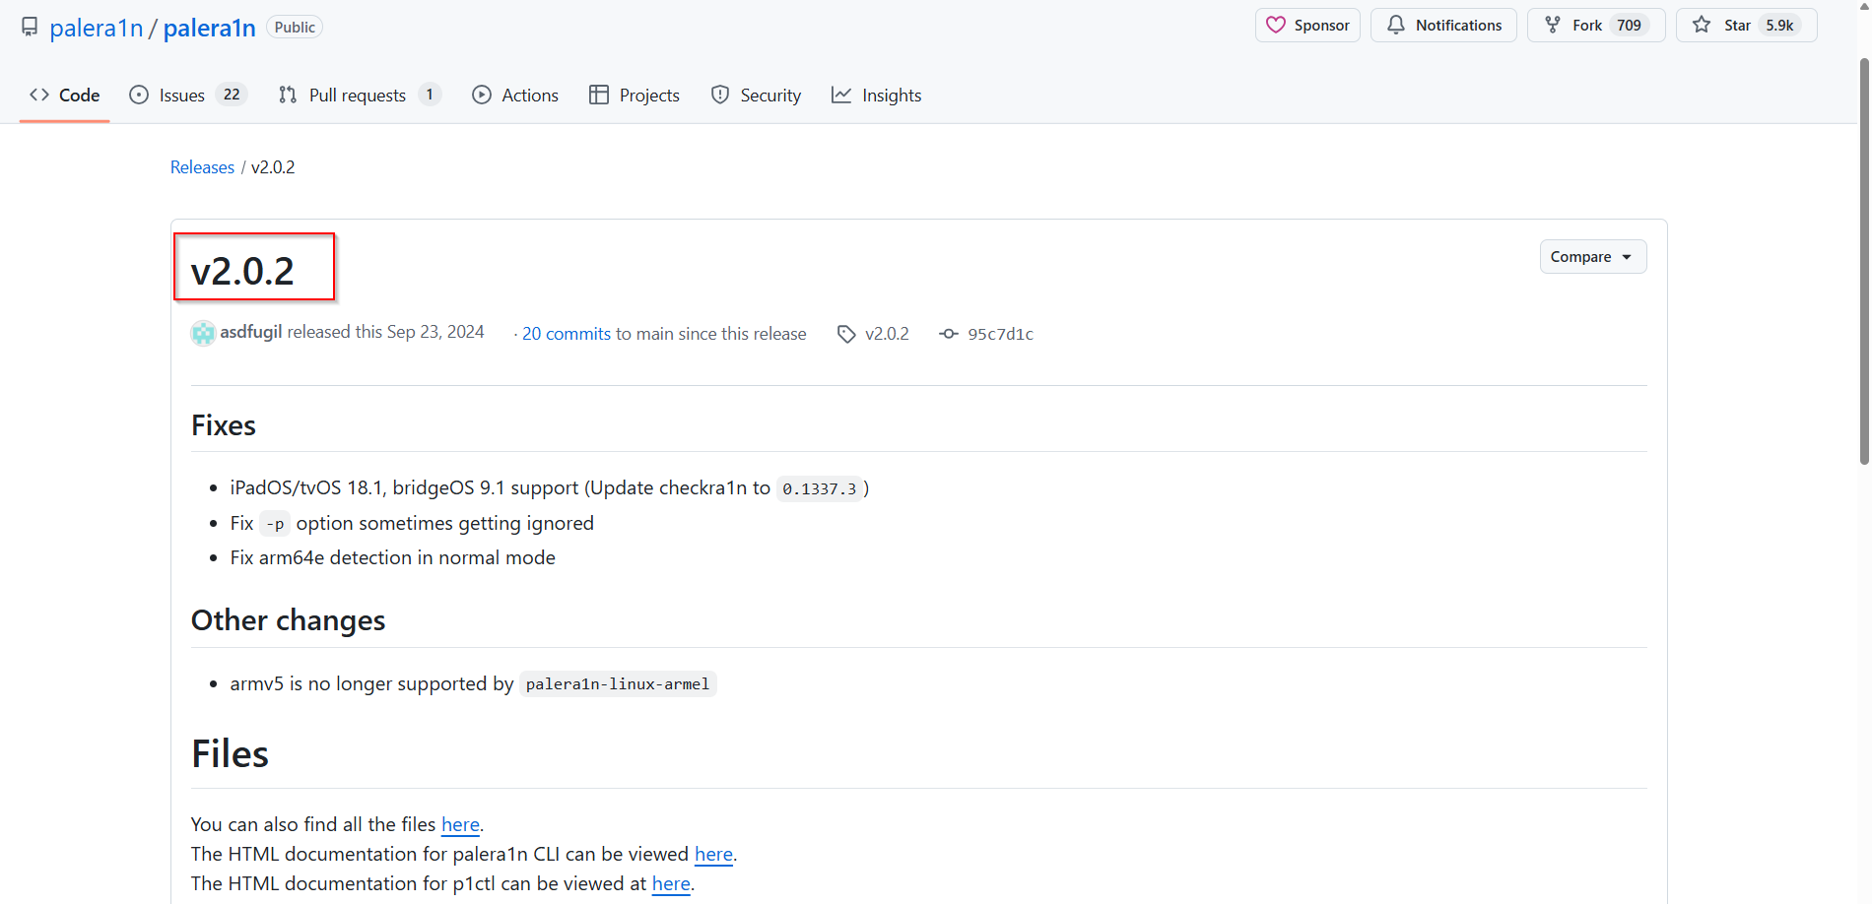Viewport: 1872px width, 904px height.
Task: Open the palera1n repository name link
Action: [210, 28]
